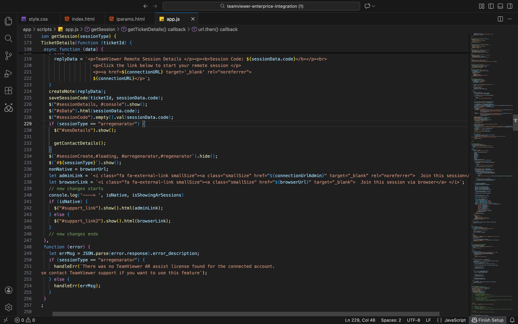Switch to the iparams.html tab
The height and width of the screenshot is (324, 518).
130,19
